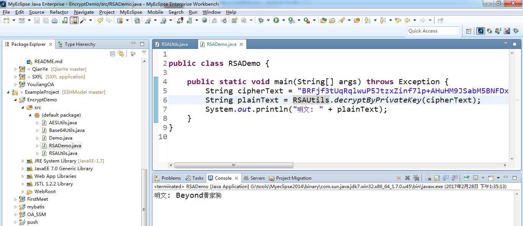Toggle Show Console When Standard Error Changes
Viewport: 523px width, 226px height.
(455, 178)
